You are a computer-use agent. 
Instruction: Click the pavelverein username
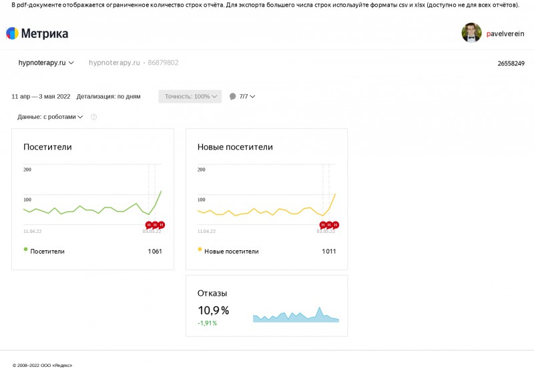[505, 33]
